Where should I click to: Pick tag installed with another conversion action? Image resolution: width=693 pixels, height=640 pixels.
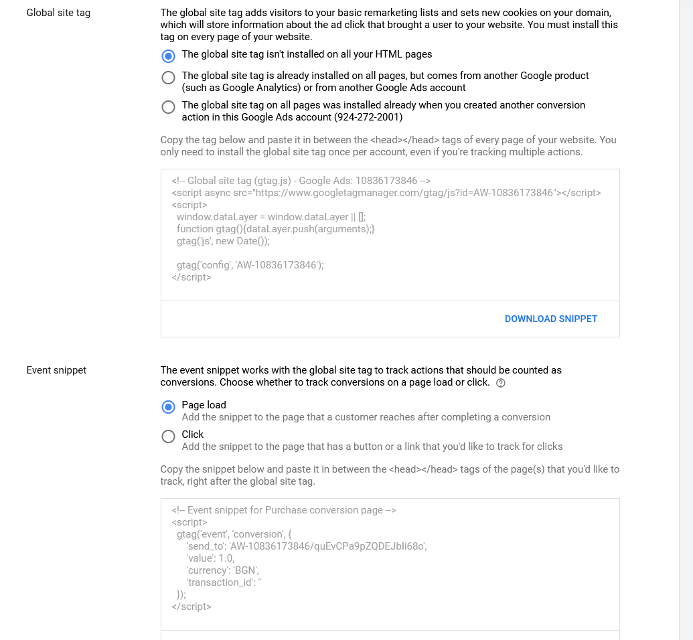(x=168, y=107)
